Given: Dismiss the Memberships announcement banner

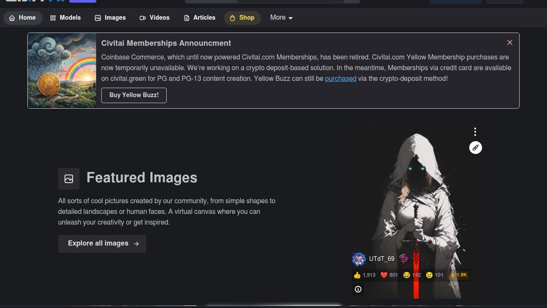Looking at the screenshot, I should (510, 42).
